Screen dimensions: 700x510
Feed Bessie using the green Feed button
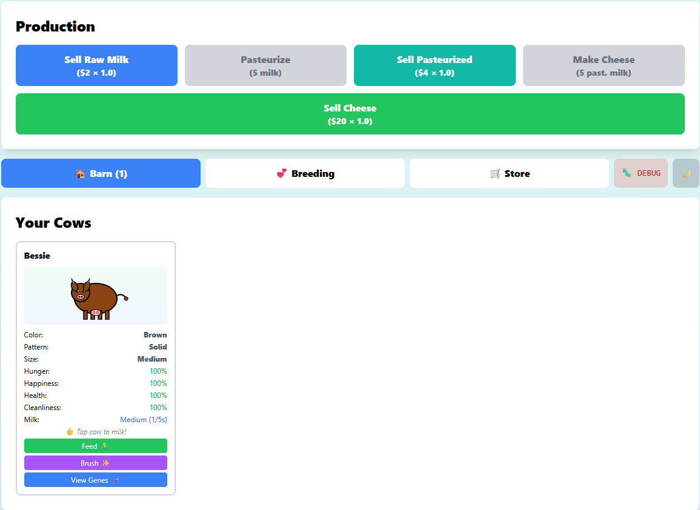point(95,446)
